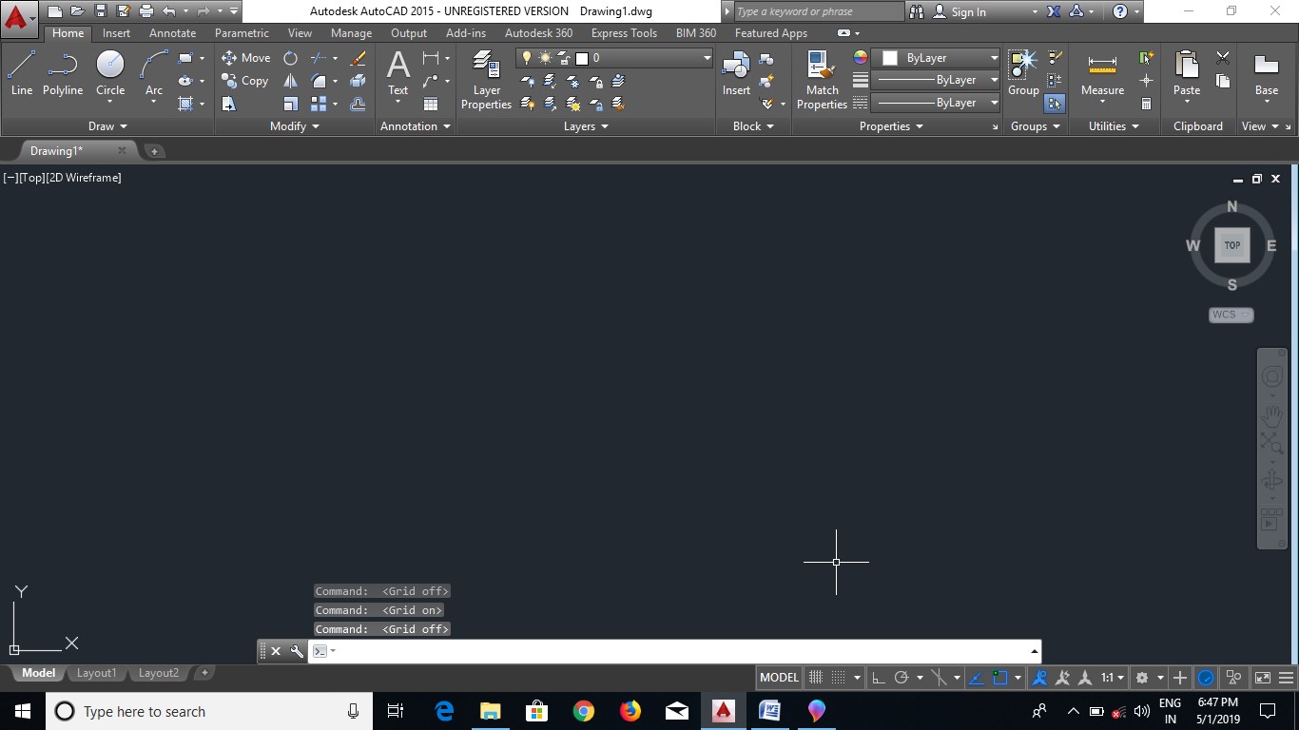This screenshot has width=1299, height=730.
Task: Toggle snap mode in status bar
Action: (x=838, y=678)
